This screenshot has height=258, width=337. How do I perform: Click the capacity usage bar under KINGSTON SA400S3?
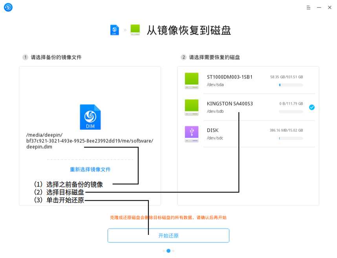click(x=290, y=111)
